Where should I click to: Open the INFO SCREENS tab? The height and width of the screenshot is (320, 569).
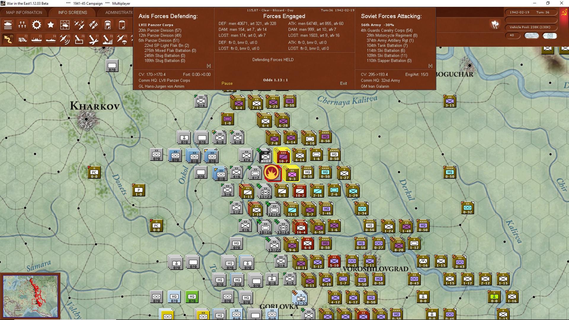73,12
